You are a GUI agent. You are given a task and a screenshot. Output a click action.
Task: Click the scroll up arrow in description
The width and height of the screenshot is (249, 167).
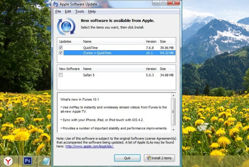(173, 95)
